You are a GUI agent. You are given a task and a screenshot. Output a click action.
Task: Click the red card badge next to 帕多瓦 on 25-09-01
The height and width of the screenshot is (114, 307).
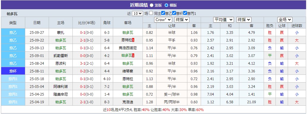[x=133, y=56]
